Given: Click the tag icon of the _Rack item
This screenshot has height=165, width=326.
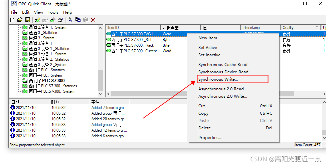Looking at the screenshot, I should 109,45.
